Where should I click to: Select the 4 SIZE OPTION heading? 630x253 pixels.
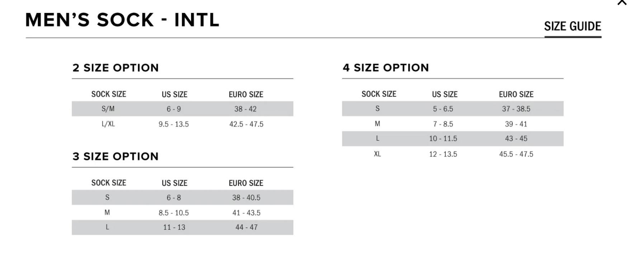386,68
